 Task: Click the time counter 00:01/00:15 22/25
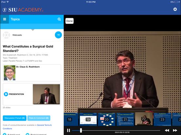coord(122,132)
